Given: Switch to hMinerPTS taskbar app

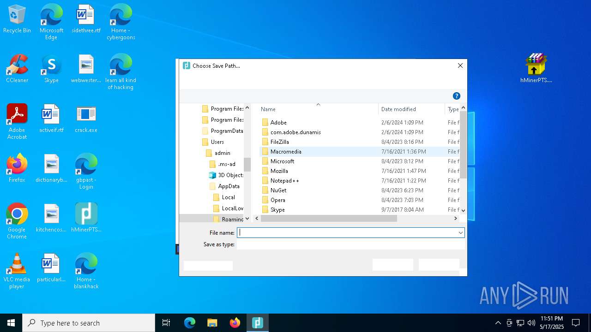Looking at the screenshot, I should pyautogui.click(x=258, y=323).
